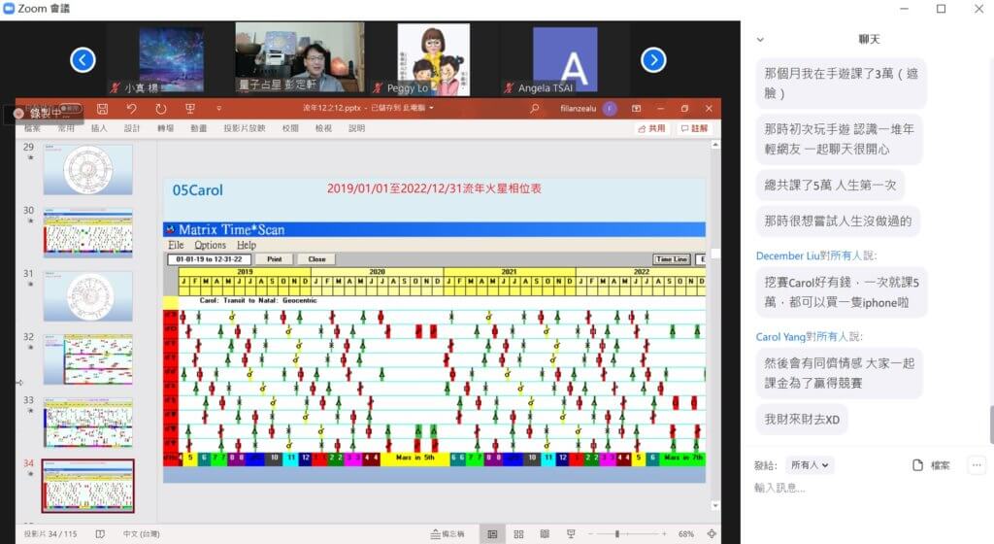Open the 檢視 ribbon tab
994x544 pixels.
[x=323, y=128]
